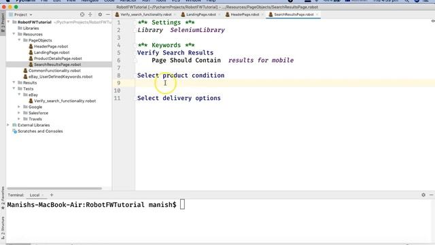Hide the Terminal tool window

(x=432, y=195)
